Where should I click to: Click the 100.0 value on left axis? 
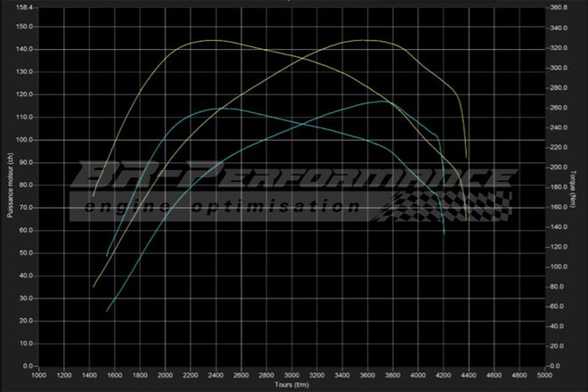(x=23, y=140)
